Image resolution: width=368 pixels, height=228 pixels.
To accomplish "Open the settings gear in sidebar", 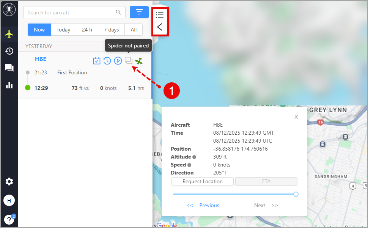I will point(9,182).
